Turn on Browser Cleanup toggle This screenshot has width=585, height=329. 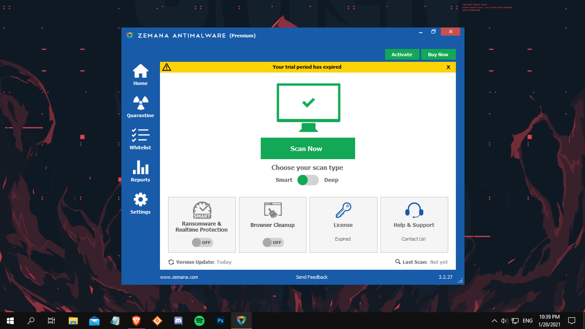pos(273,243)
